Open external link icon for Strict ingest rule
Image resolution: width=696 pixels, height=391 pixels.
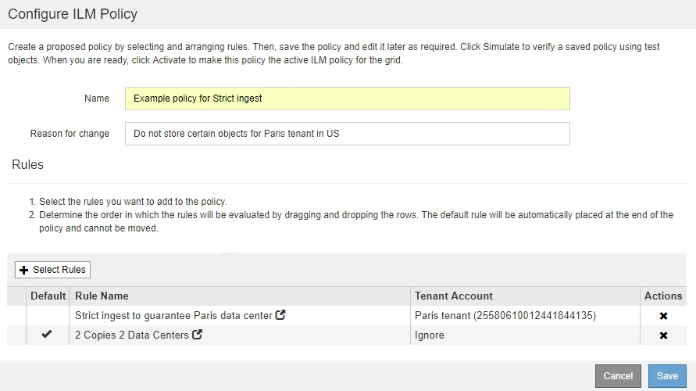(x=280, y=315)
